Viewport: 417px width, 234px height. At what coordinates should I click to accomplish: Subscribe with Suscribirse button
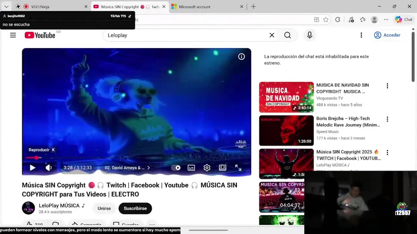(135, 208)
